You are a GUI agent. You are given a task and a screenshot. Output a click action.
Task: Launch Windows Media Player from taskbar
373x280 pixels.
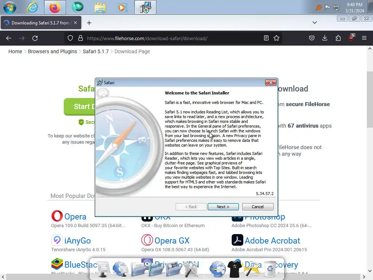(x=122, y=7)
